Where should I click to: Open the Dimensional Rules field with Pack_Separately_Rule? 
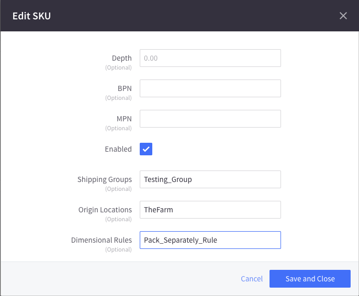pyautogui.click(x=210, y=240)
